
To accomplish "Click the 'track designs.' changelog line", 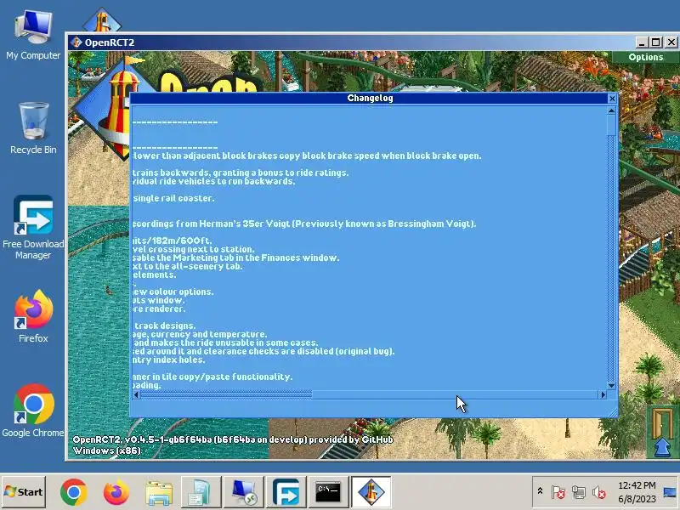I will coord(164,326).
